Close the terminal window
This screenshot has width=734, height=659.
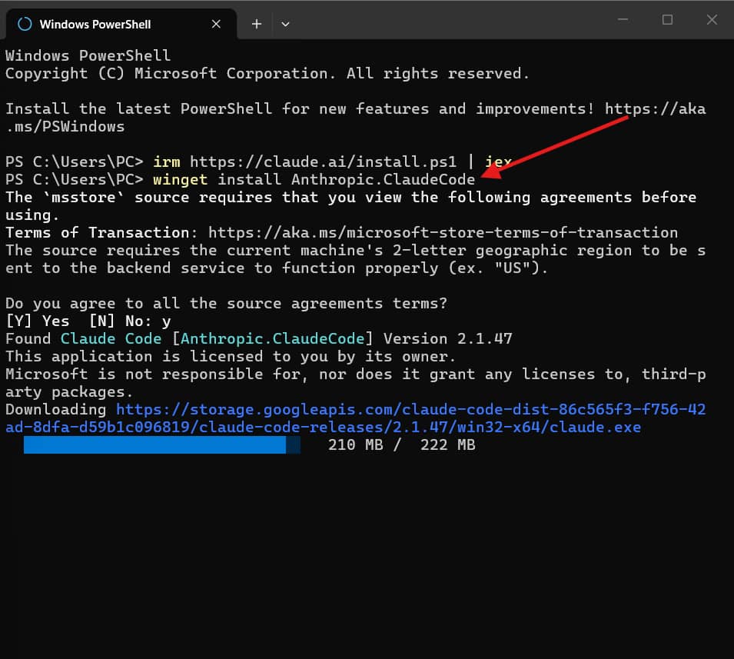pos(712,20)
